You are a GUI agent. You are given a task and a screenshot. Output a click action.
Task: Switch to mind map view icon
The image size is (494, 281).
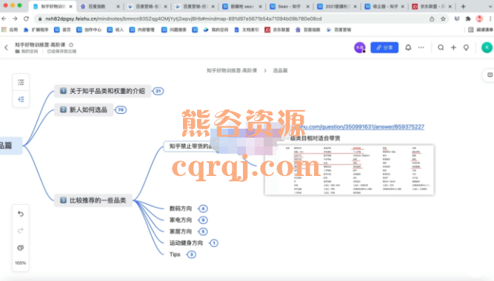click(x=21, y=99)
